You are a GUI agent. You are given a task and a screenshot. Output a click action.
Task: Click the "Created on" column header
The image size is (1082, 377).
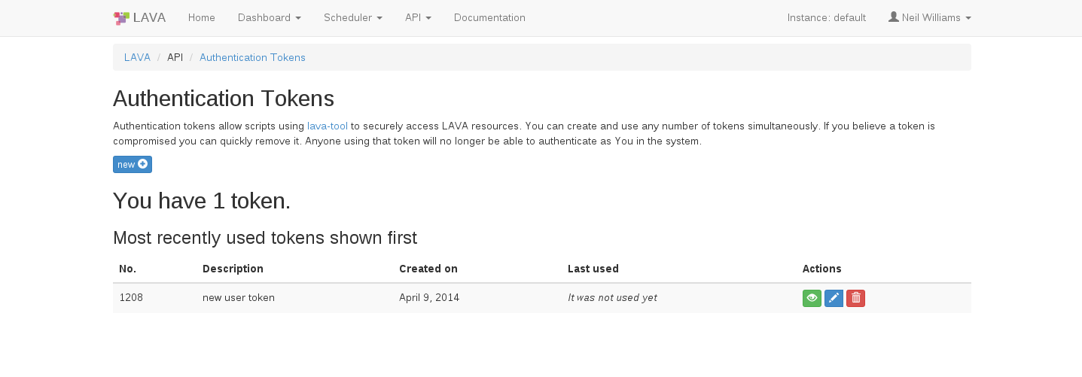428,269
